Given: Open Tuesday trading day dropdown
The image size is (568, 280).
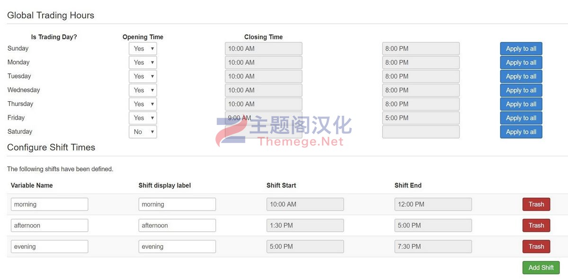Looking at the screenshot, I should 142,76.
